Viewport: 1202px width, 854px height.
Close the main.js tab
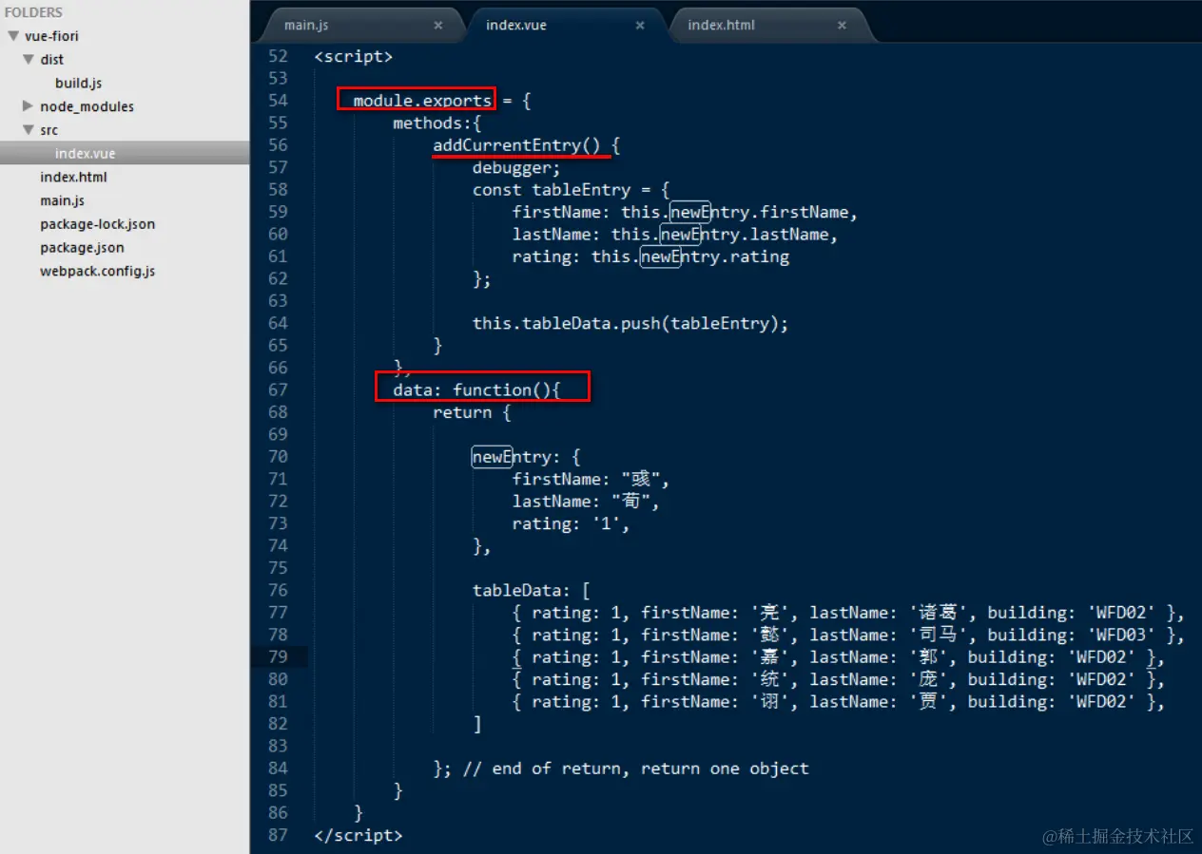tap(438, 26)
